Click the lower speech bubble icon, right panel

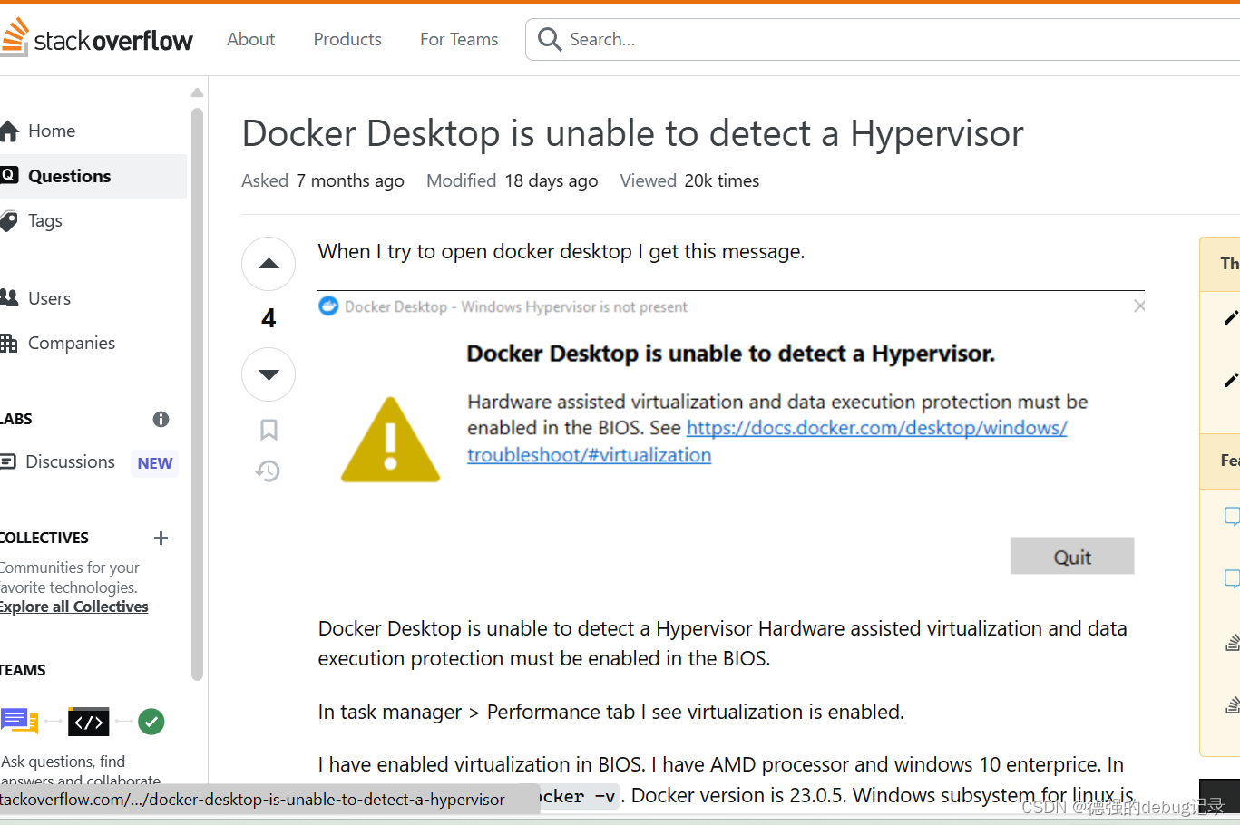(x=1232, y=578)
